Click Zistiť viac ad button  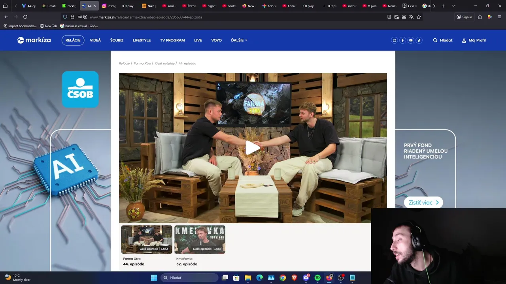click(423, 202)
